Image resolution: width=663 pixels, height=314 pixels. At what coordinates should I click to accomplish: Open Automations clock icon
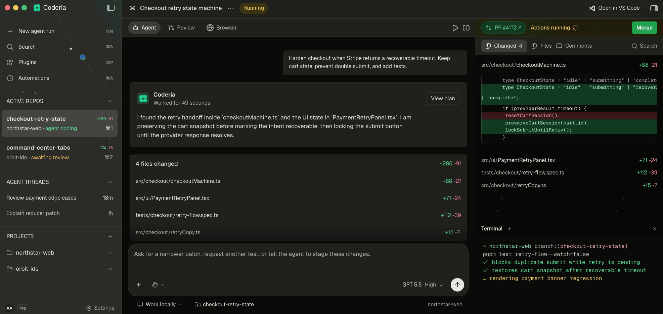10,78
